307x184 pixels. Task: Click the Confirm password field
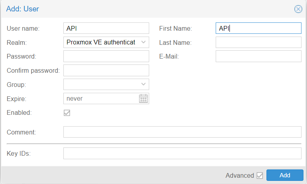[106, 70]
